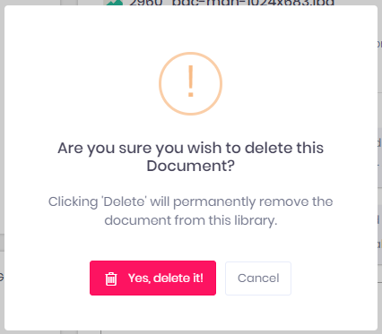
Task: Click the orange circle around exclamation mark
Action: [x=191, y=83]
